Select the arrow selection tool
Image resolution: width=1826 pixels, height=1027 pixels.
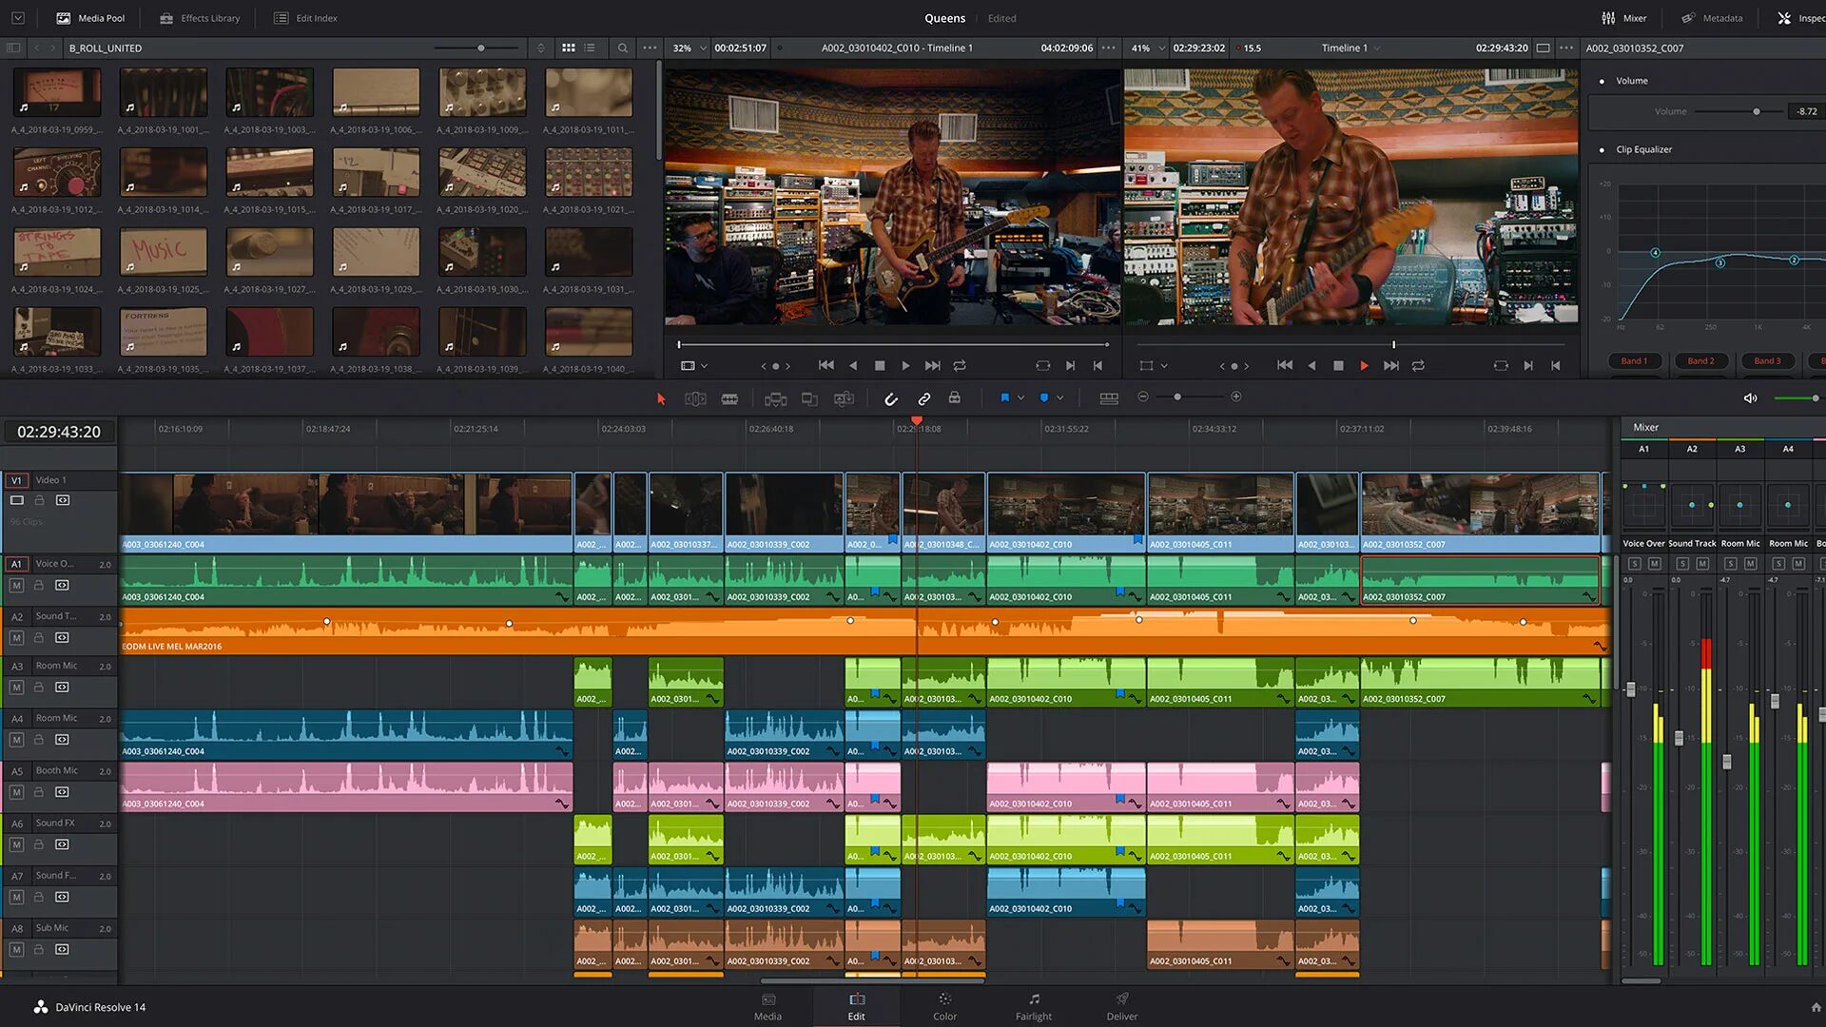661,398
